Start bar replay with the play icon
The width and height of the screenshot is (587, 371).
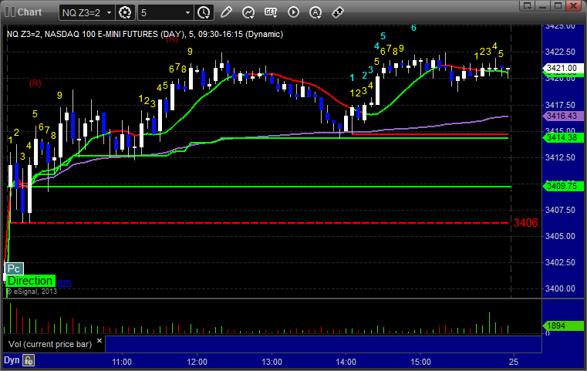pos(293,12)
